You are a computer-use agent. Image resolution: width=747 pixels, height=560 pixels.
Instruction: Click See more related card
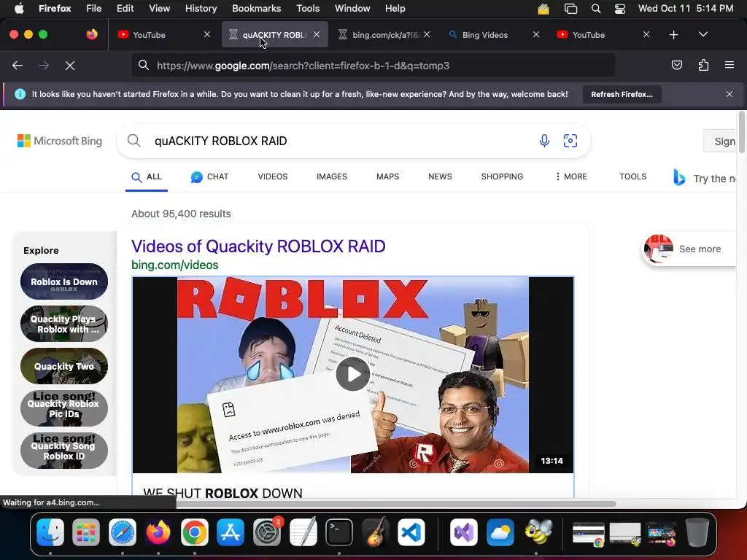689,249
